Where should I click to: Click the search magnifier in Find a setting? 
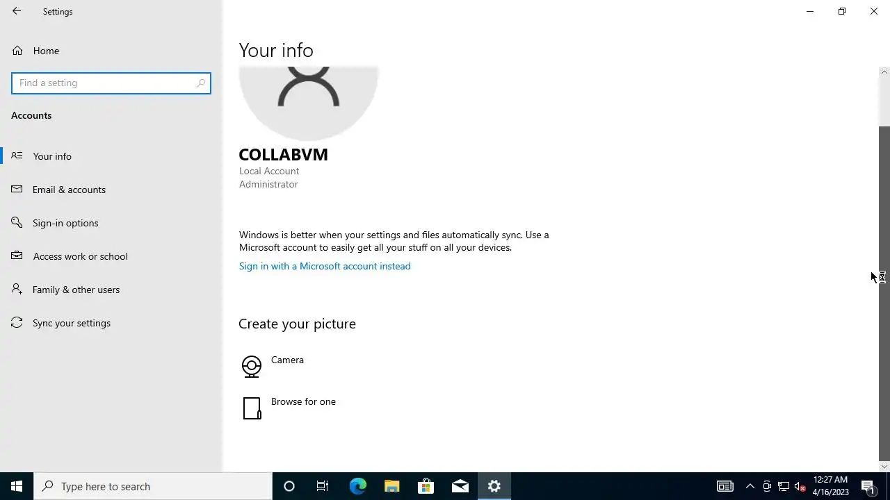click(201, 83)
